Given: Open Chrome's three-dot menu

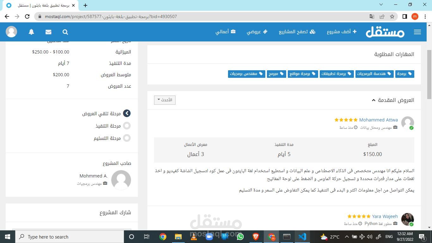Looking at the screenshot, I should click(425, 16).
